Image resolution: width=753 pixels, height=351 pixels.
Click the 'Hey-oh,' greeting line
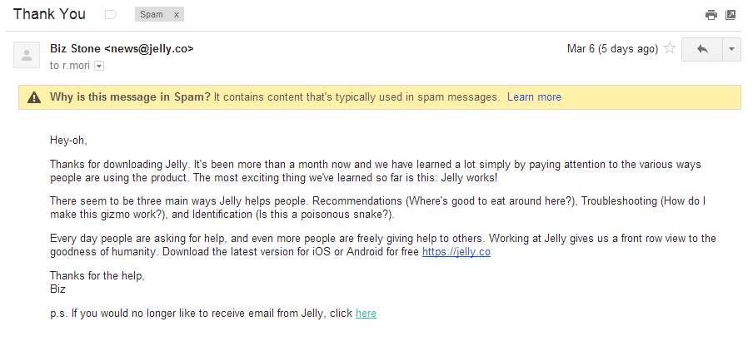(68, 140)
